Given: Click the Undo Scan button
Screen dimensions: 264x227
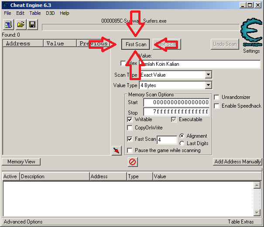Looking at the screenshot, I should pos(225,44).
